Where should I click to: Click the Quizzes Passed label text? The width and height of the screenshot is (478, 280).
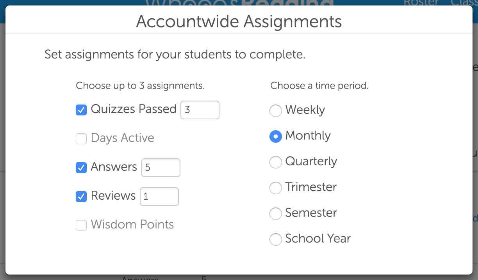[134, 109]
